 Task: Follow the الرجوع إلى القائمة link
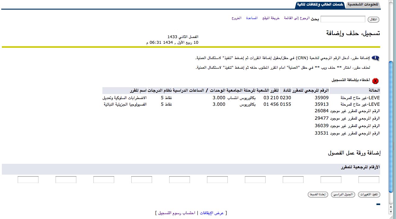pos(296,18)
